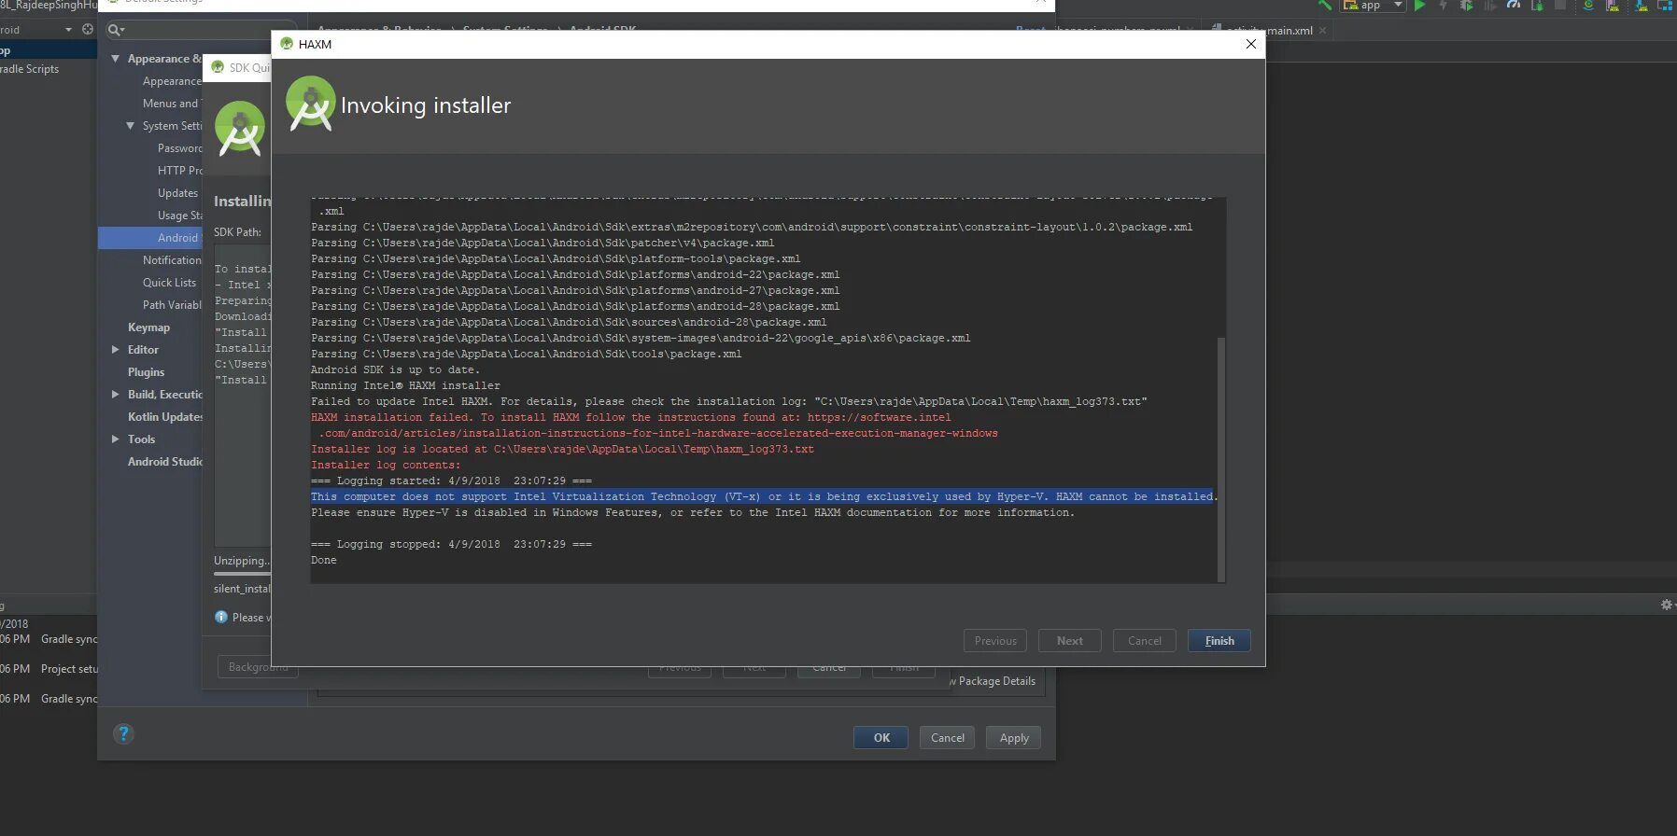Click OK in the Default Settings window
The width and height of the screenshot is (1677, 836).
pos(881,738)
